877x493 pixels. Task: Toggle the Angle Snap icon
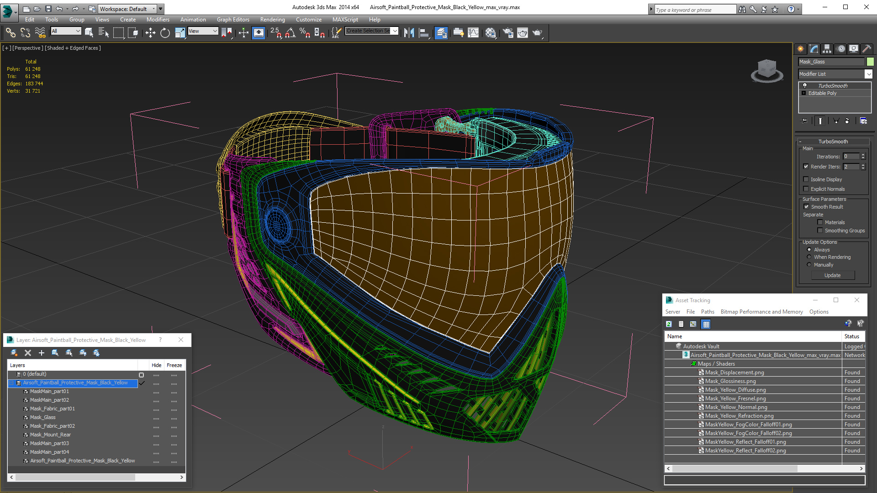coord(291,32)
